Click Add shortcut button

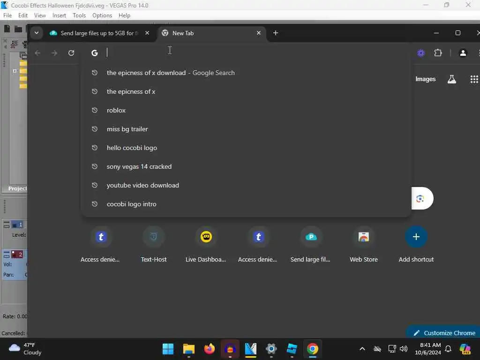(416, 245)
